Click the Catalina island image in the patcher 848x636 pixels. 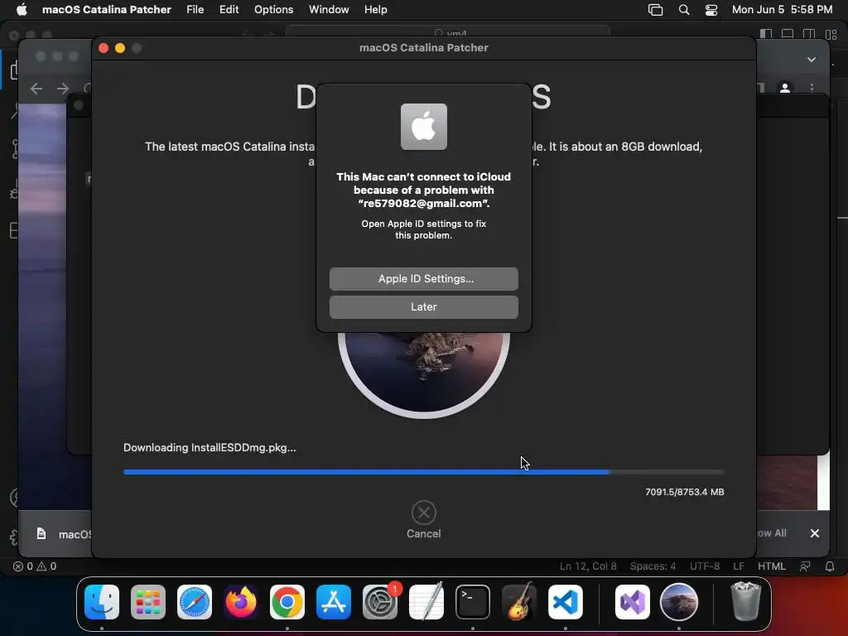click(x=423, y=373)
